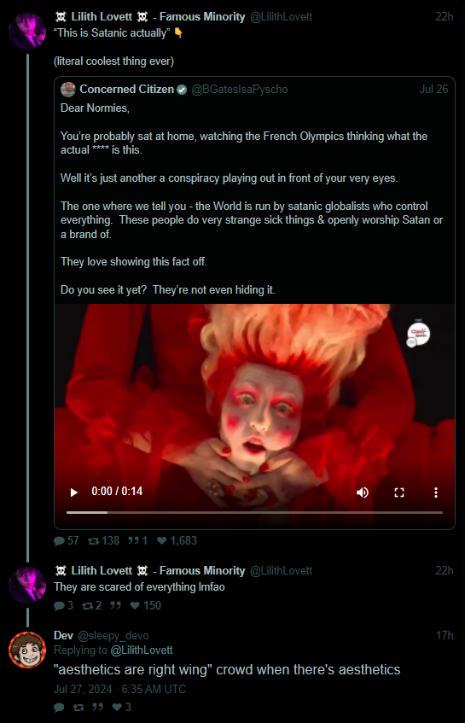
Task: Open the Concerned Citizen display name
Action: 127,89
